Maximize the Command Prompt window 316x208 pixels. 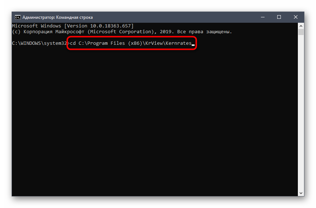pos(279,17)
